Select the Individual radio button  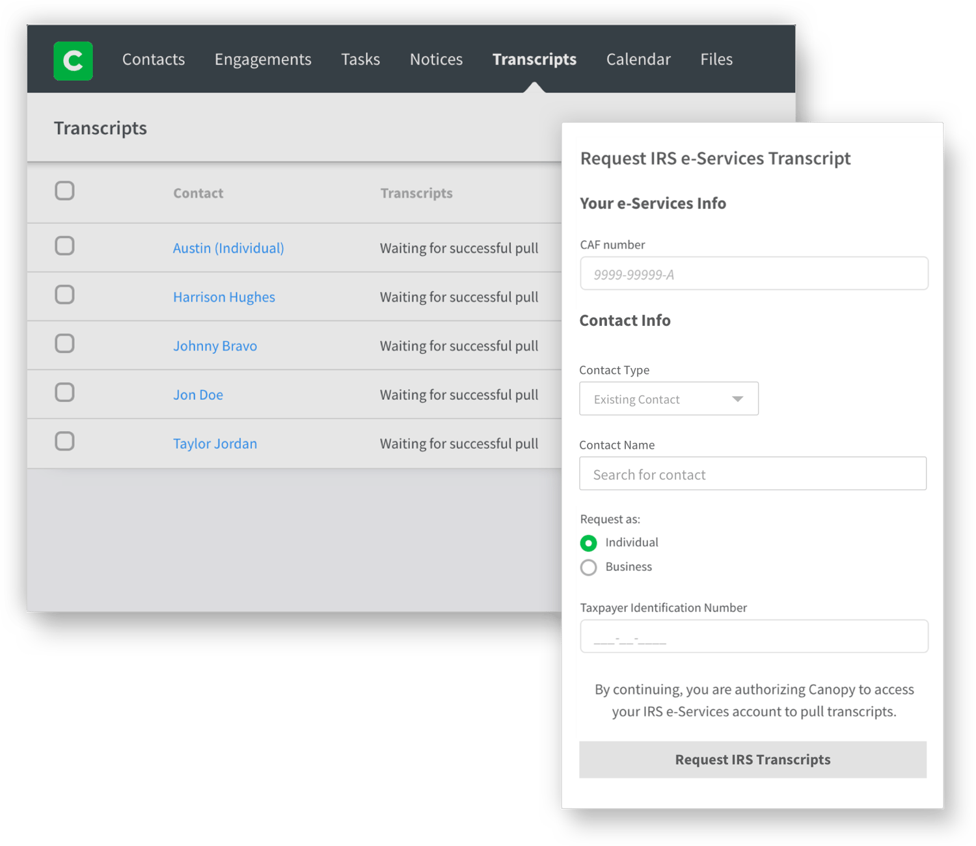588,543
